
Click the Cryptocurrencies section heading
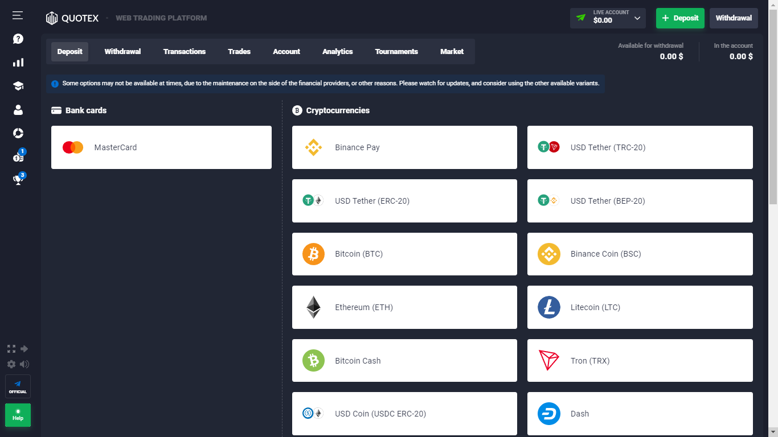coord(331,110)
